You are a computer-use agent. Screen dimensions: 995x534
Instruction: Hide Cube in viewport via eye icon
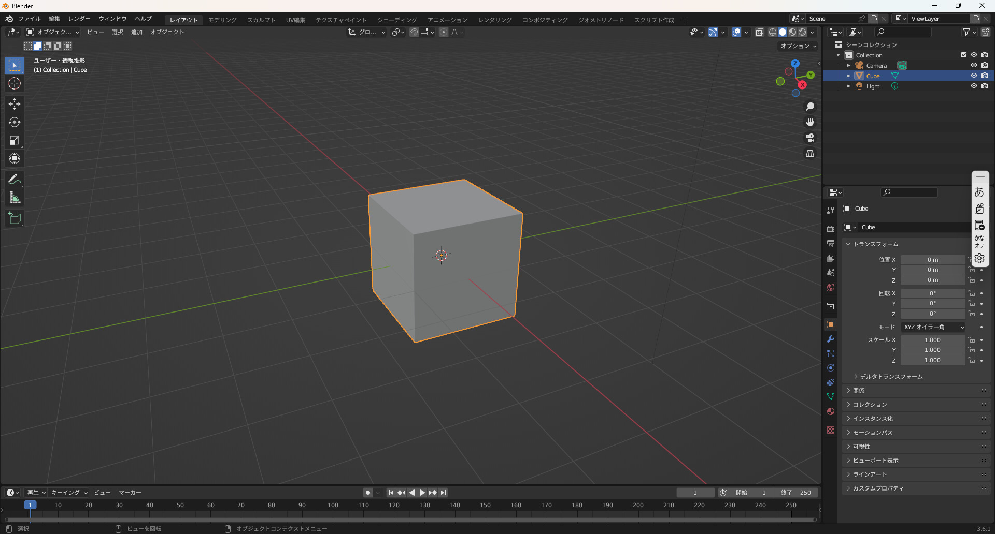click(x=974, y=76)
